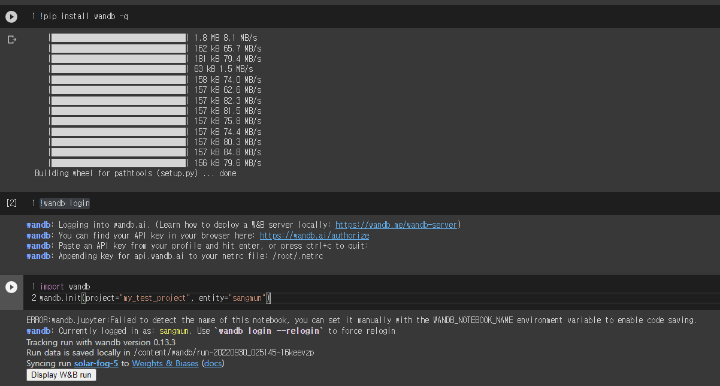720x386 pixels.
Task: Click the 'Currently logged in as: sangmun' line
Action: click(211, 331)
